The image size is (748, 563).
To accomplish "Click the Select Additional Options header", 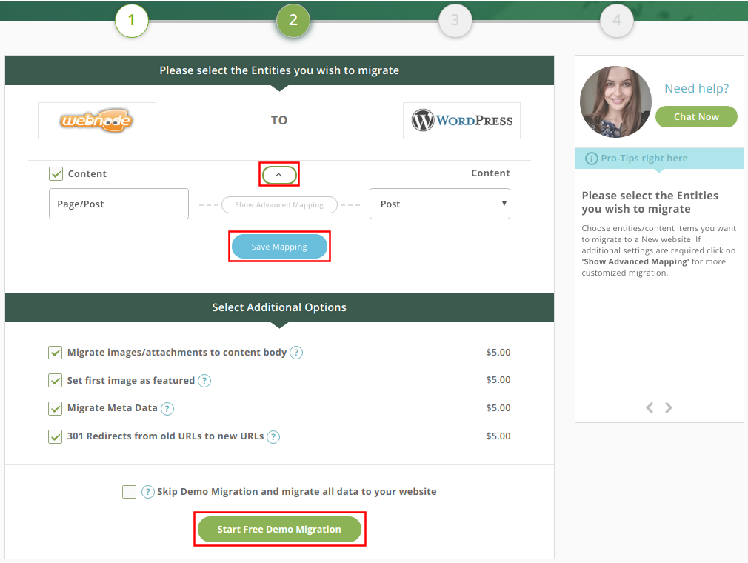I will (x=279, y=307).
